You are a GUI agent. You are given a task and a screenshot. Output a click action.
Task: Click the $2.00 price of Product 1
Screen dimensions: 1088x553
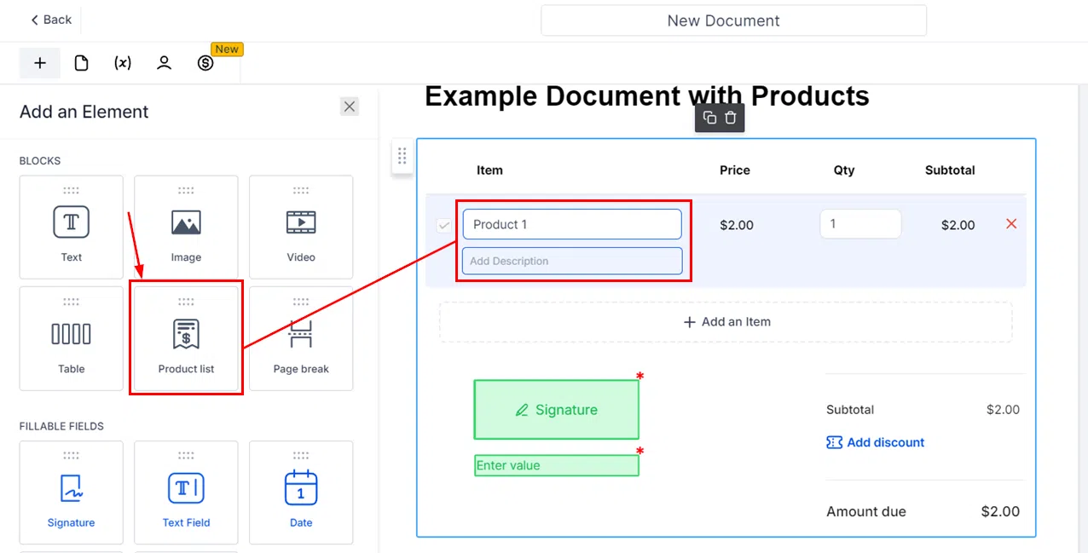coord(737,225)
